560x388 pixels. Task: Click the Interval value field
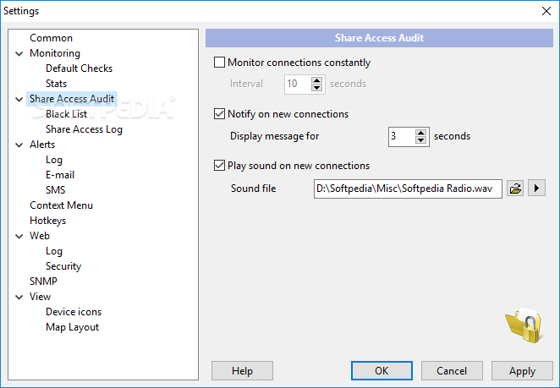click(x=298, y=85)
